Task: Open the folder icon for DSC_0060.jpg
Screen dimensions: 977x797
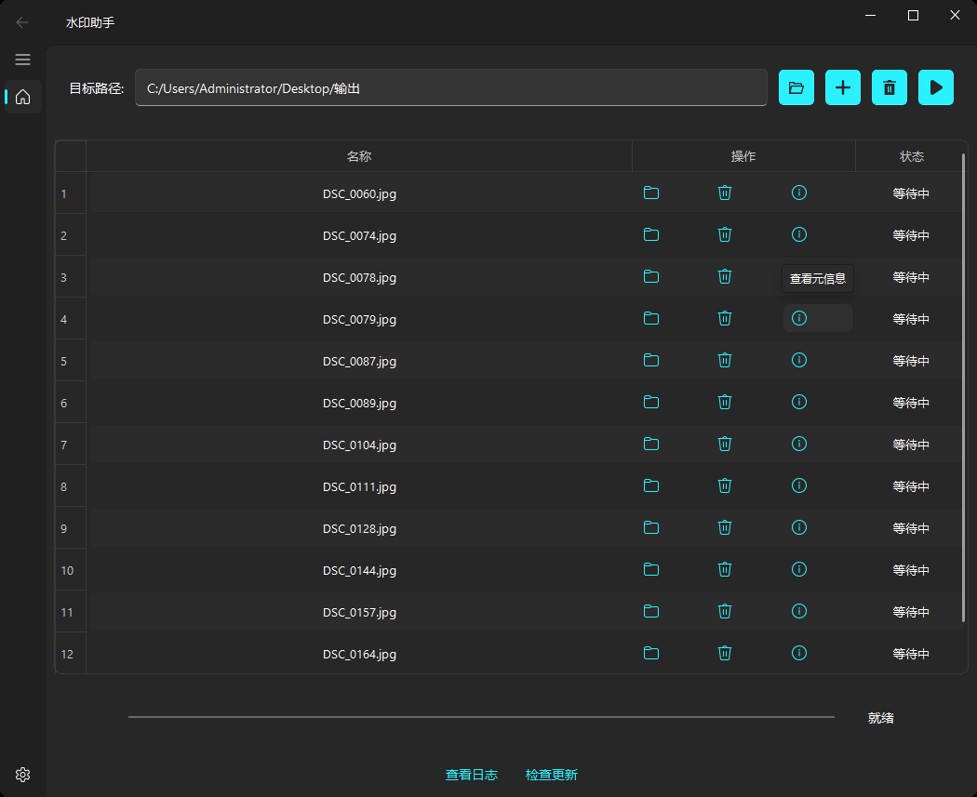Action: coord(651,193)
